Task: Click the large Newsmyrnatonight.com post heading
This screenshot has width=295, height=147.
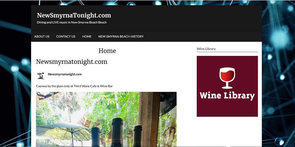Action: 72,62
